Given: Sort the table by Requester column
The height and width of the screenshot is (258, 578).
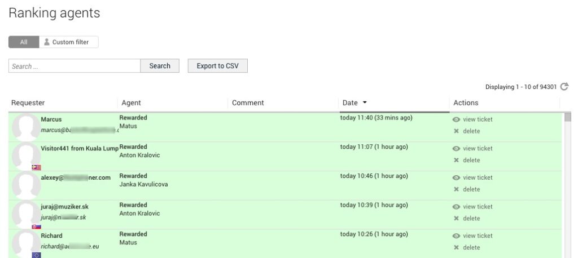Looking at the screenshot, I should 28,103.
